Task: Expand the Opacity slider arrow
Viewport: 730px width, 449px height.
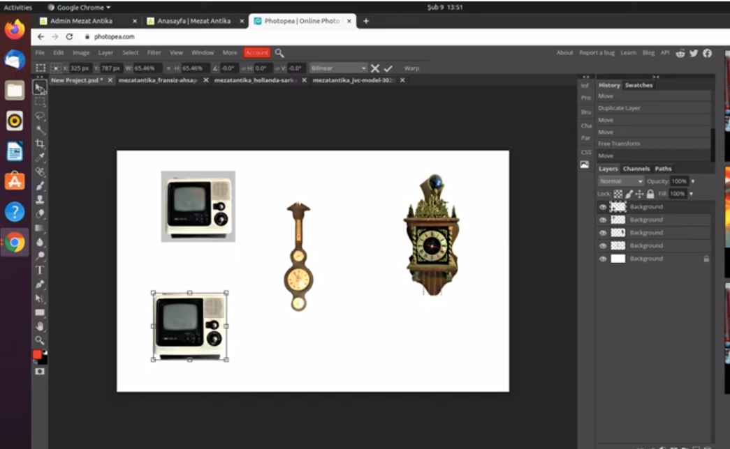Action: coord(693,181)
